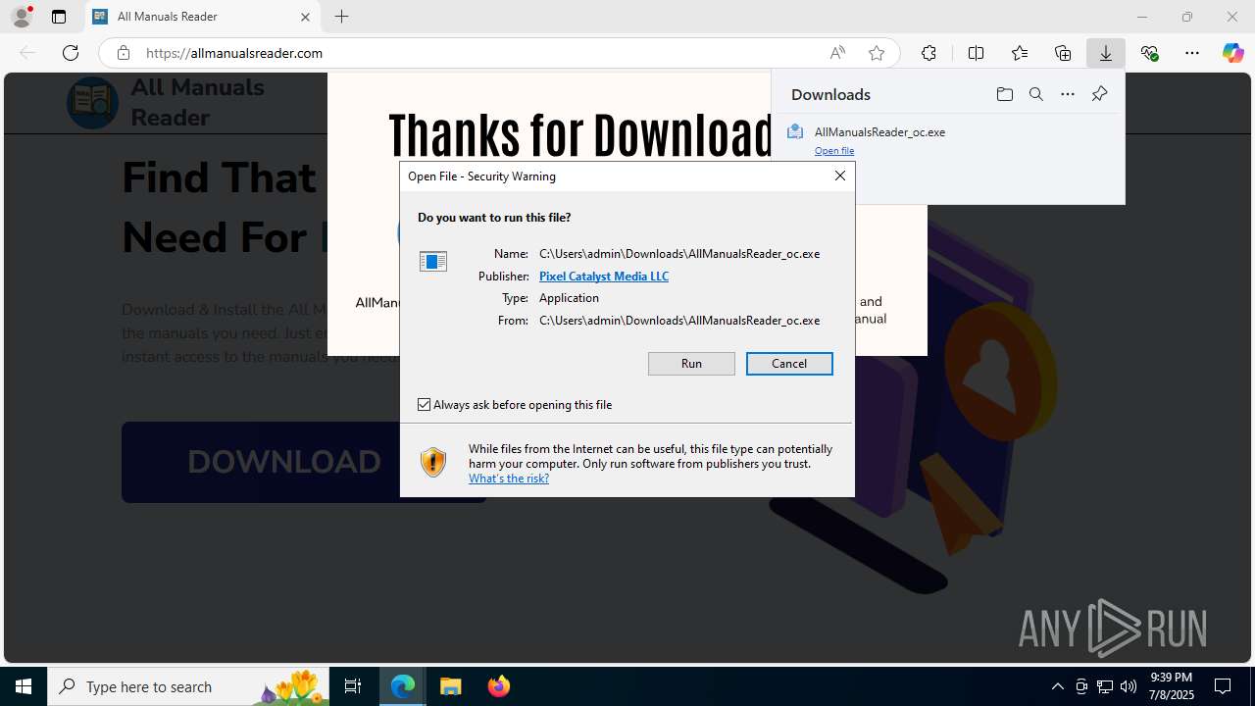Image resolution: width=1255 pixels, height=706 pixels.
Task: Refresh the page
Action: click(x=71, y=53)
